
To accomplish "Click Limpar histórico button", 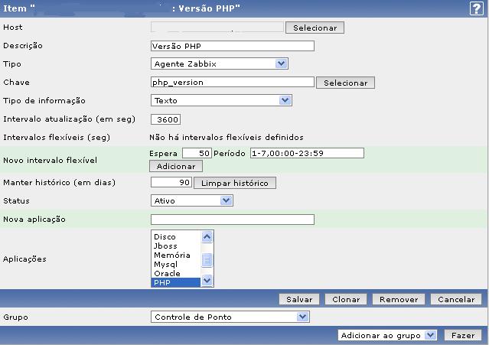I will pyautogui.click(x=235, y=183).
